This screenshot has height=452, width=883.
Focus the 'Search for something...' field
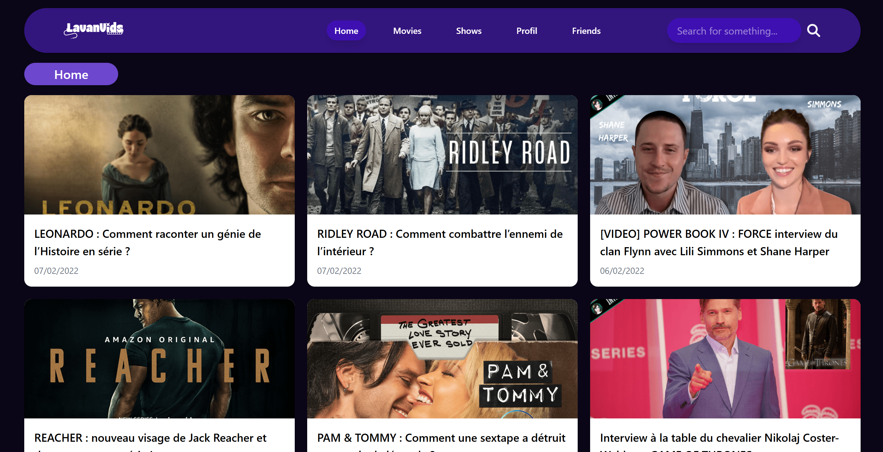point(733,31)
